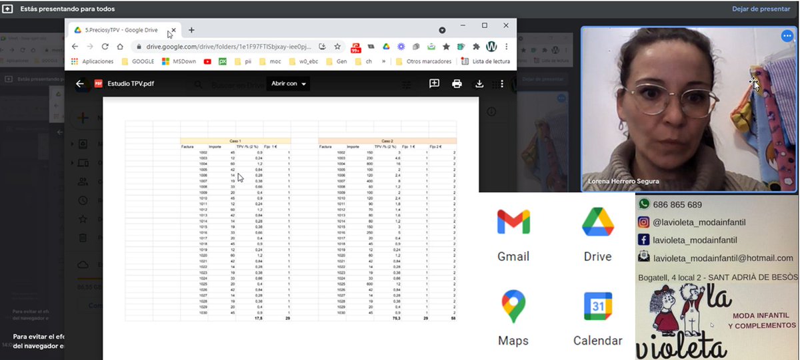Download the PDF with the download icon
This screenshot has height=360, width=800.
479,84
